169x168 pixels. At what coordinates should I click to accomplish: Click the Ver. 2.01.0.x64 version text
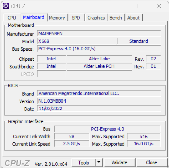tap(51, 164)
